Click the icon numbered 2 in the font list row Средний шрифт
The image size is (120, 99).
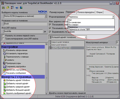50,42
